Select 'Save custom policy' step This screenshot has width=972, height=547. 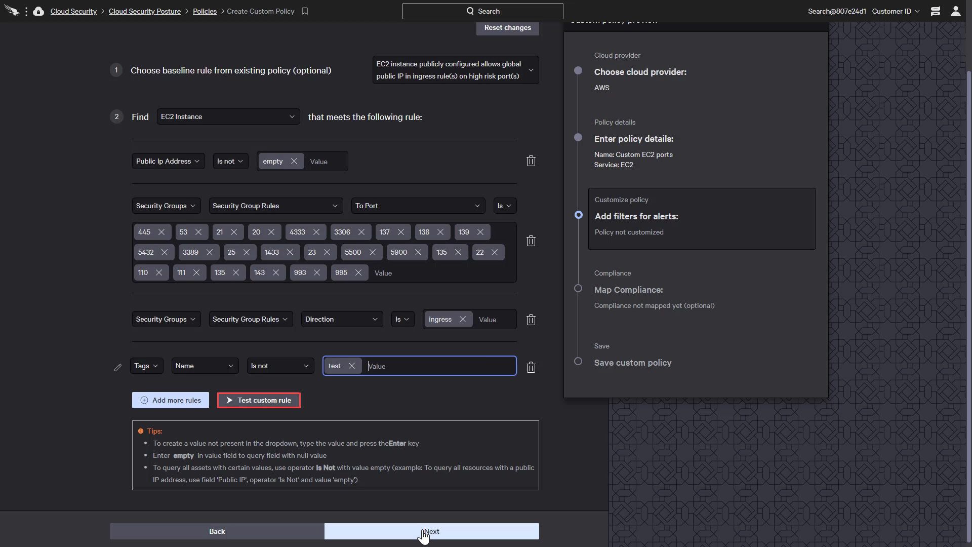pyautogui.click(x=633, y=363)
